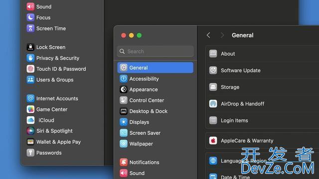The height and width of the screenshot is (179, 319).
Task: Select Users & Groups text in back window
Action: [x=55, y=80]
